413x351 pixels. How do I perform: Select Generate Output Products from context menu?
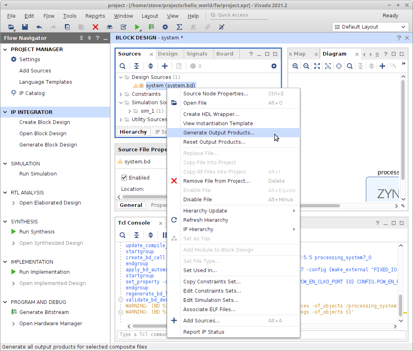click(x=219, y=132)
